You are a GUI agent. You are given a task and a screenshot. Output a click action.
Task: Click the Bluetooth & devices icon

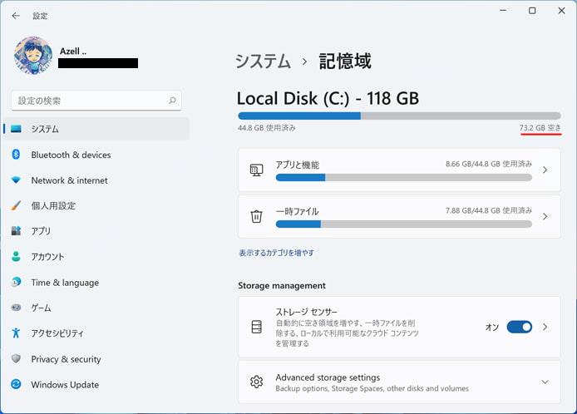[x=16, y=154]
